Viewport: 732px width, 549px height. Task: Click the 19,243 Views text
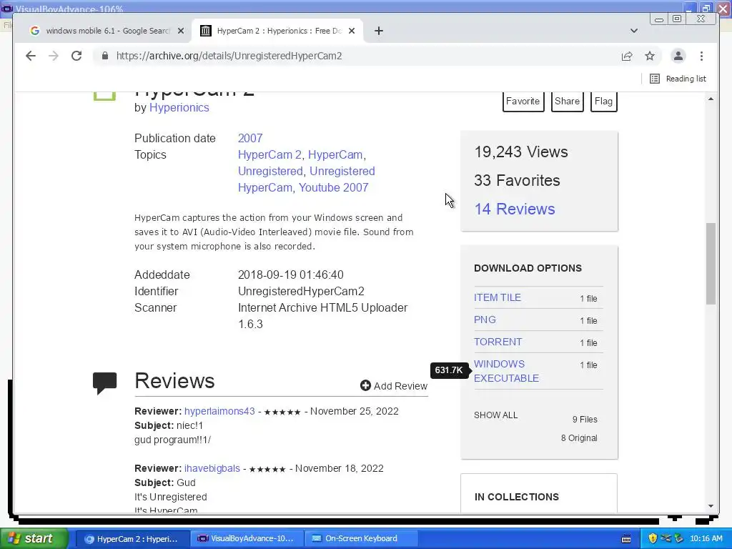click(x=521, y=152)
